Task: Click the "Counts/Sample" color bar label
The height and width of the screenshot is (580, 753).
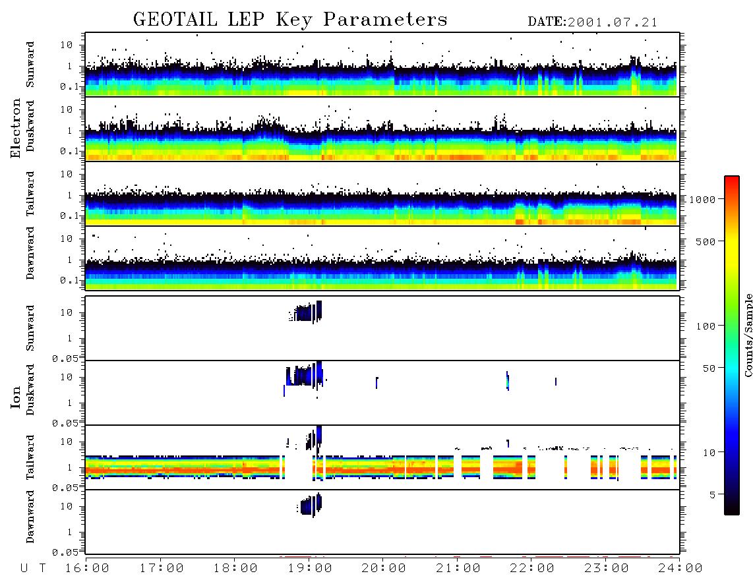Action: pyautogui.click(x=748, y=335)
